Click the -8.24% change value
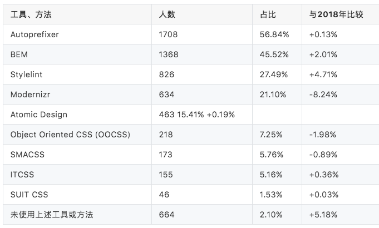 (323, 95)
